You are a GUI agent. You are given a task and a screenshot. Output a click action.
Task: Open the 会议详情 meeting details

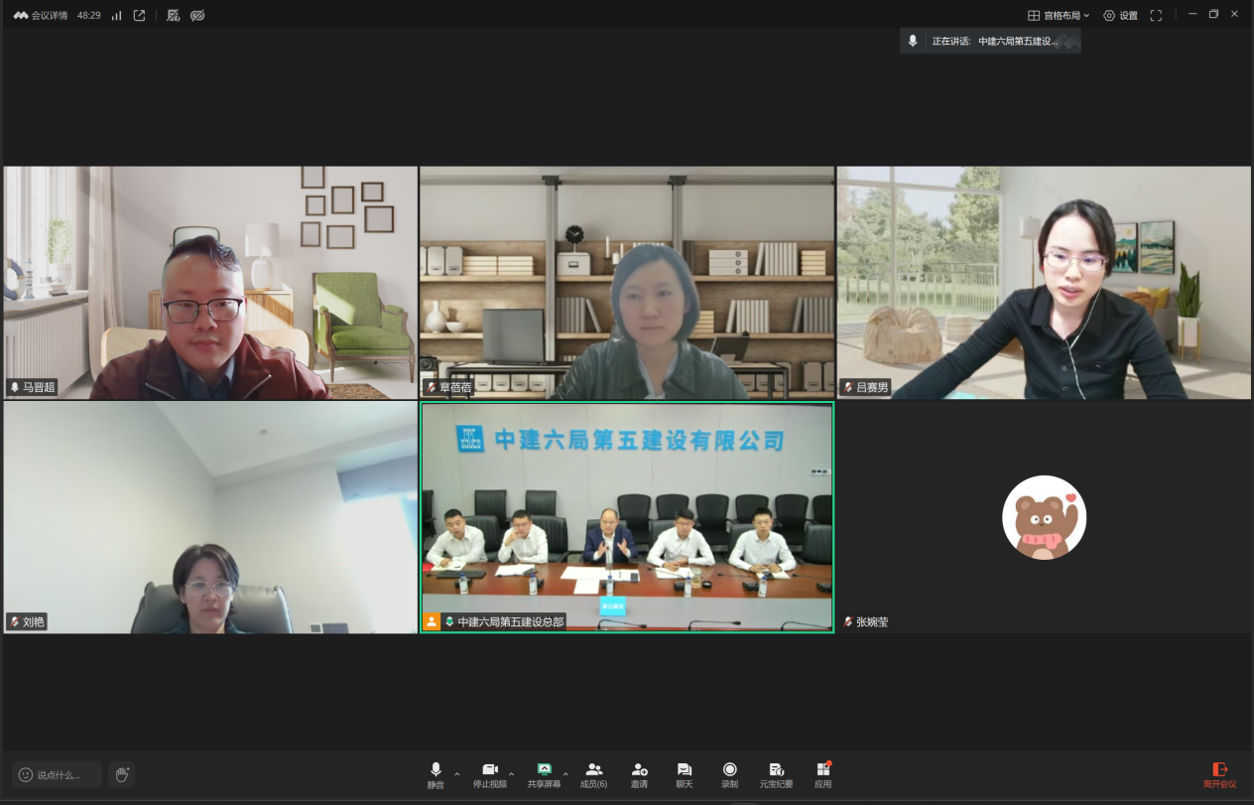[41, 15]
